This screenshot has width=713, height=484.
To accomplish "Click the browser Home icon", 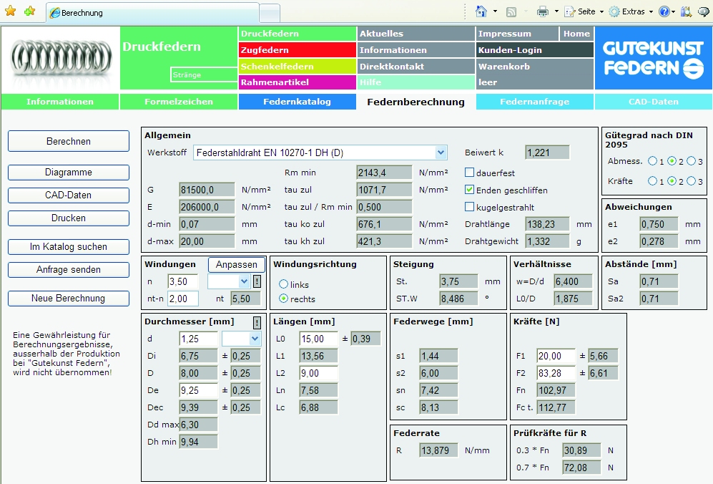I will pos(481,11).
